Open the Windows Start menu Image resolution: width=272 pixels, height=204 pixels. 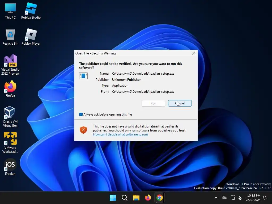(113, 198)
